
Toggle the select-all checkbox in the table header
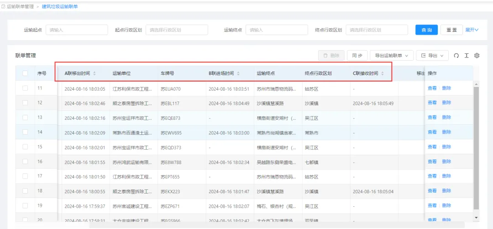[25, 73]
